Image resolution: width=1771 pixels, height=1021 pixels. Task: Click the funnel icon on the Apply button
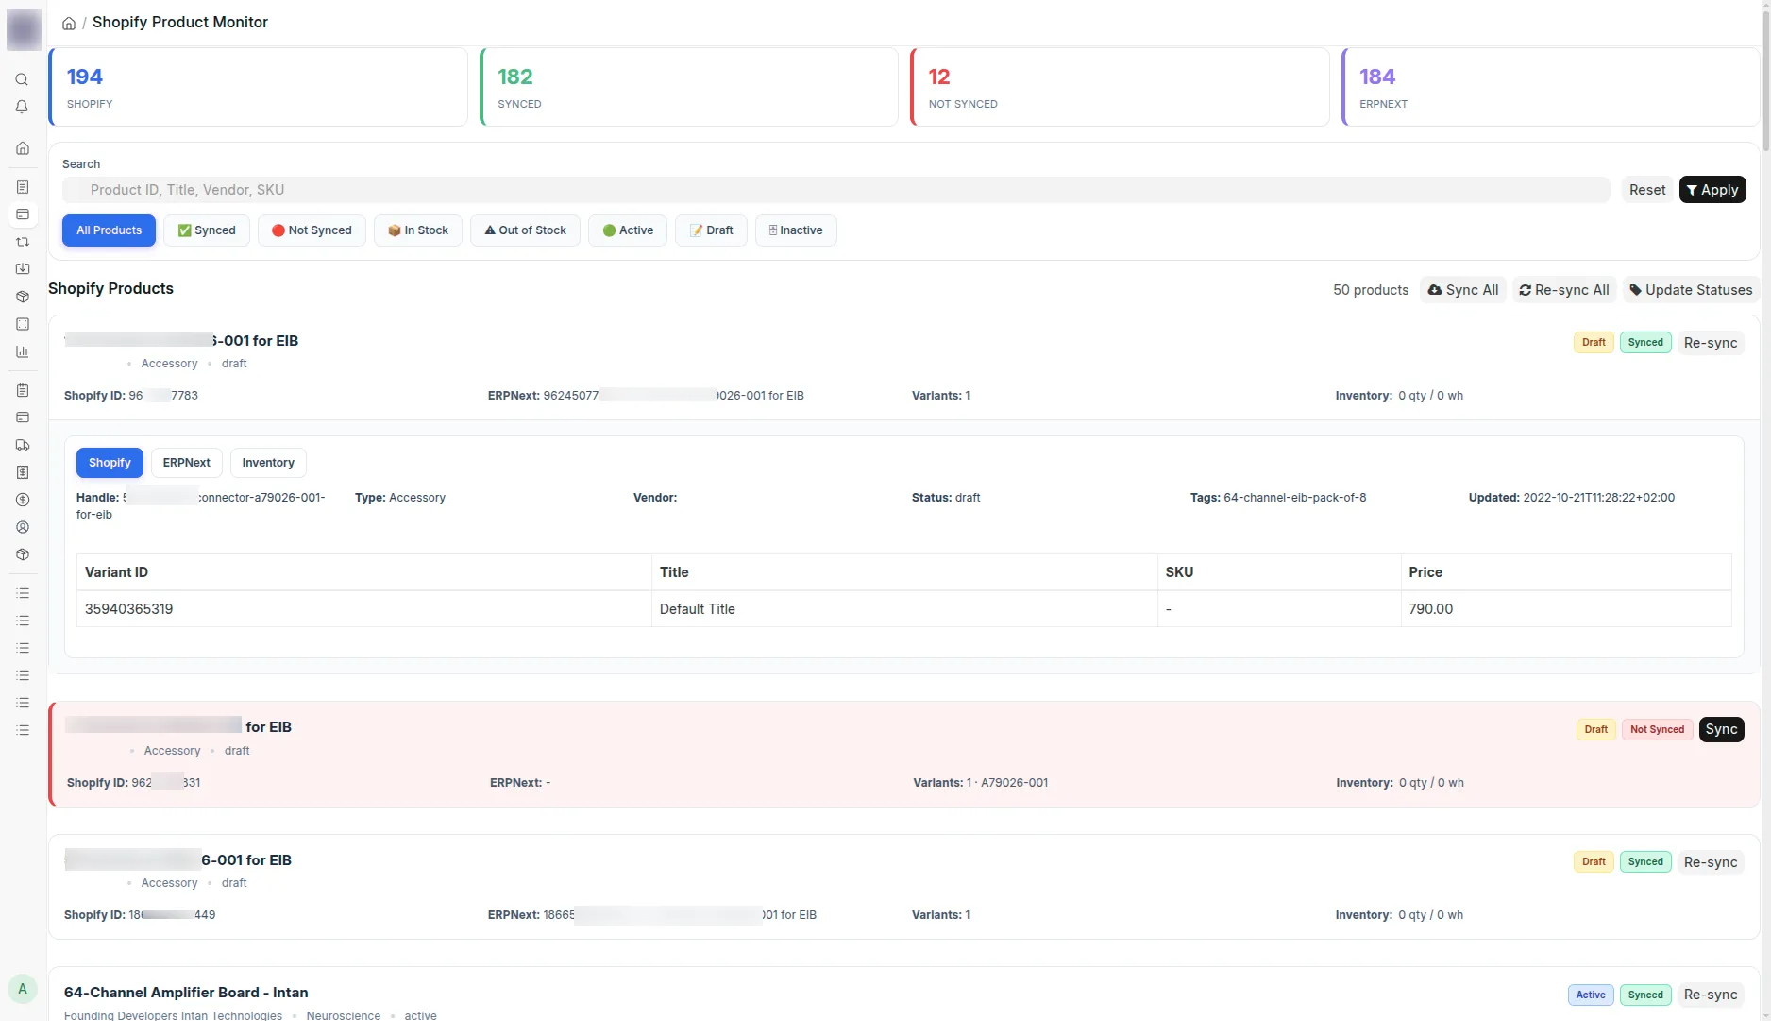tap(1692, 190)
